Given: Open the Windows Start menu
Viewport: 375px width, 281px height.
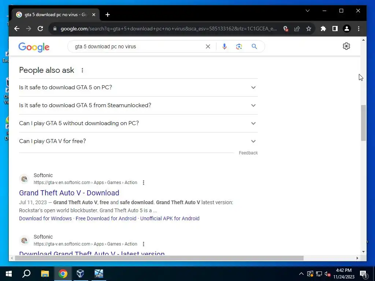Looking at the screenshot, I should [x=9, y=274].
